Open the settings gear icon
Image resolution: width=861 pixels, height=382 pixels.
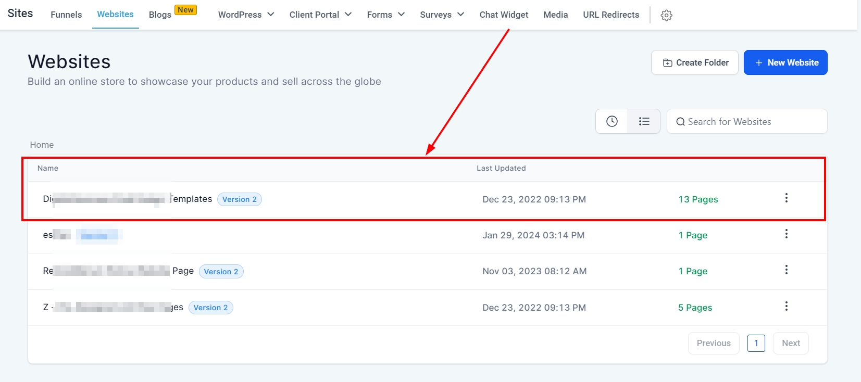point(666,15)
